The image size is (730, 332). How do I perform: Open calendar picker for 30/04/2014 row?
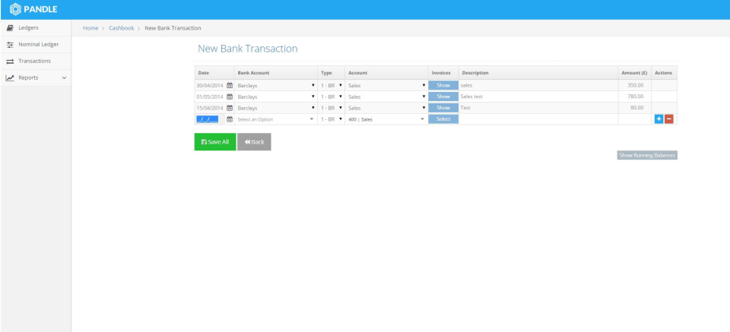click(x=230, y=85)
